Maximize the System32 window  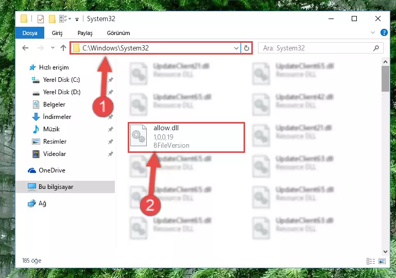(x=354, y=19)
